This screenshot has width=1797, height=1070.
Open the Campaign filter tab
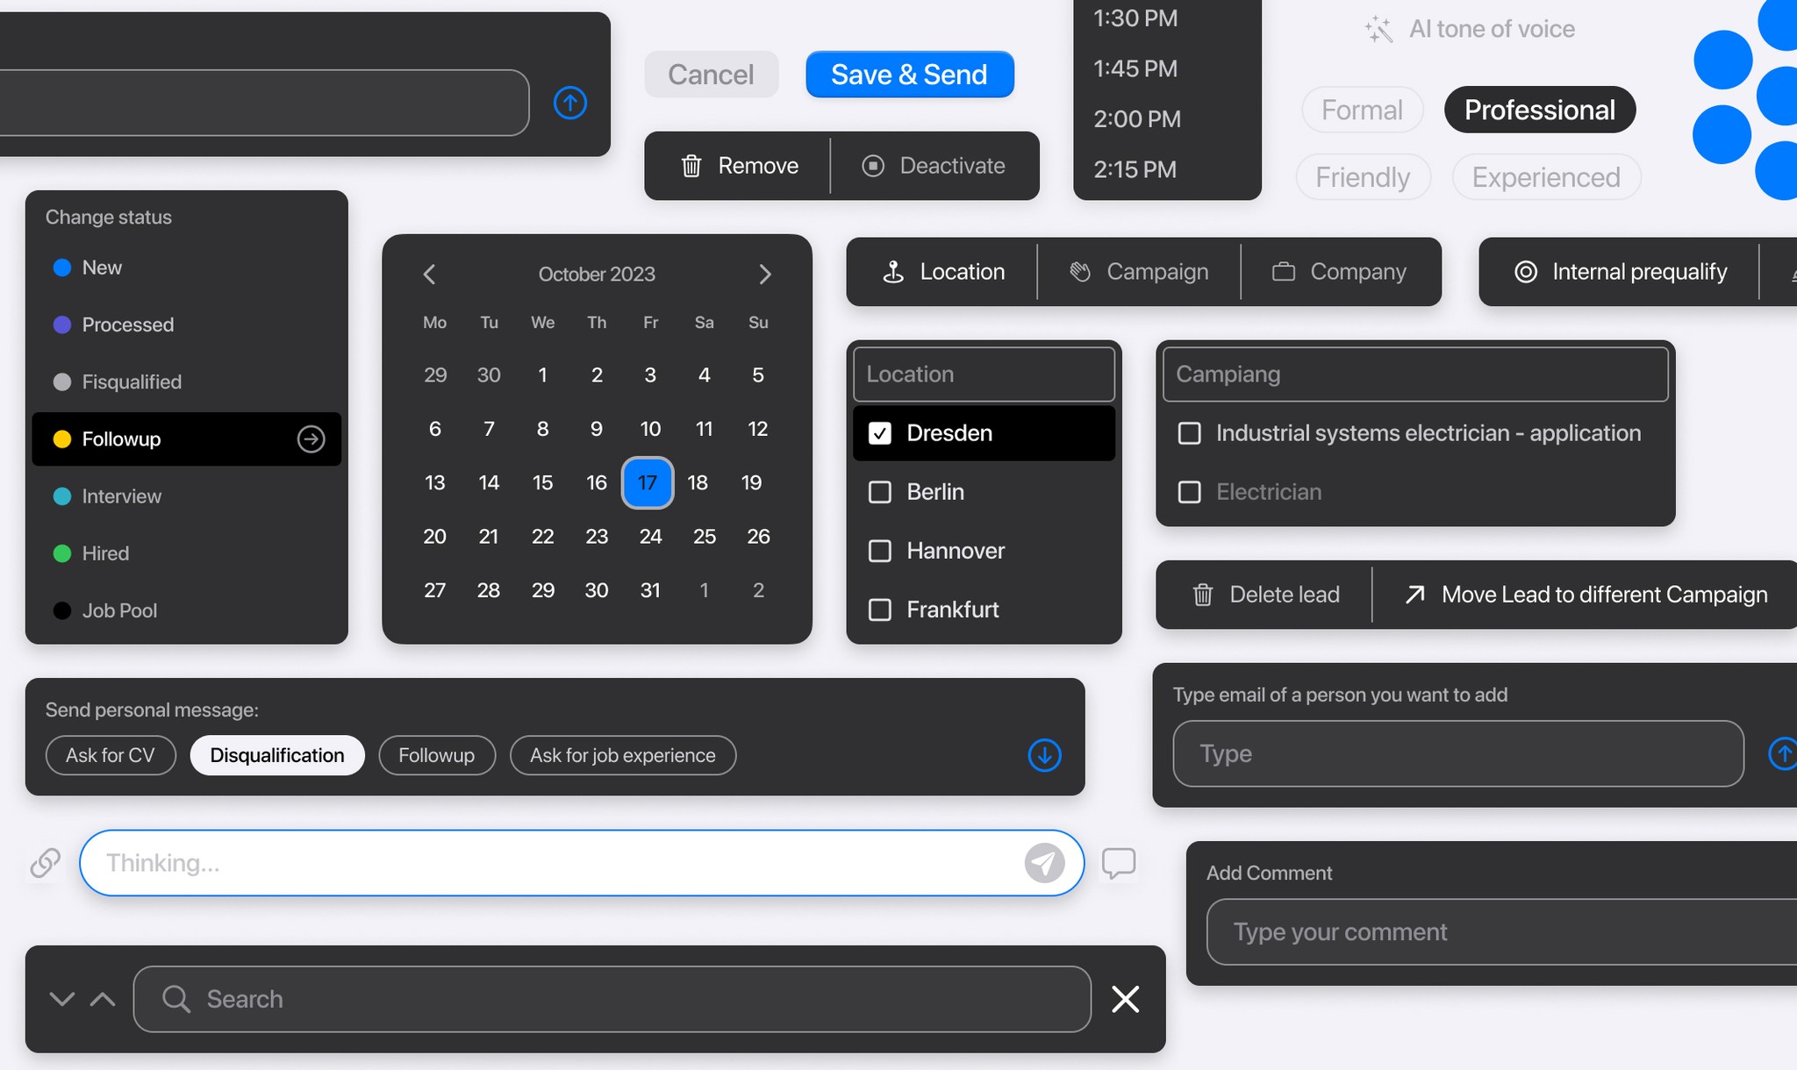click(x=1139, y=272)
